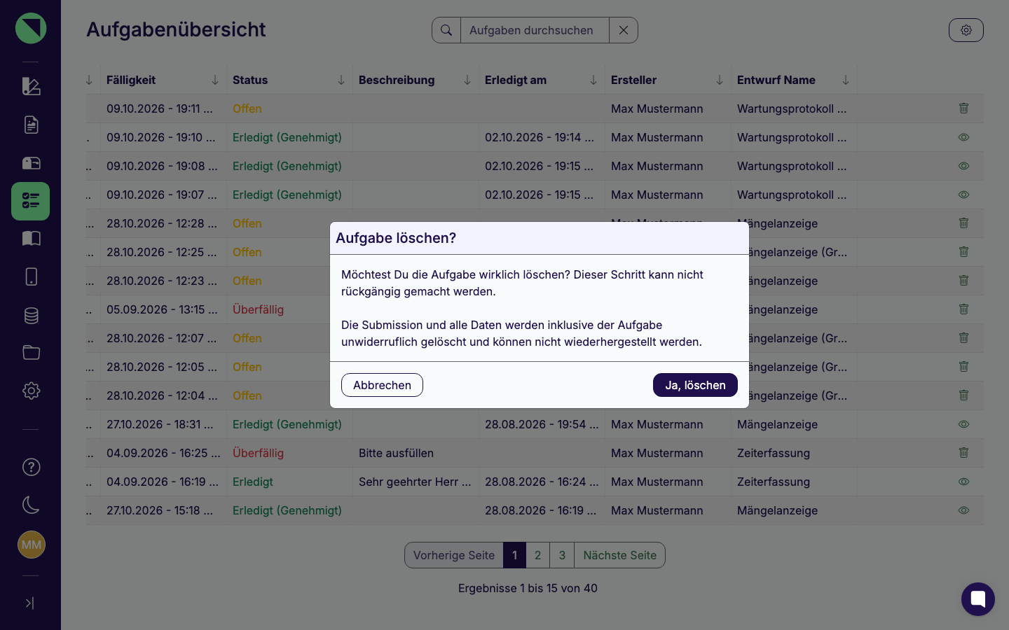Sort by Beschreibung column arrow
This screenshot has width=1009, height=630.
click(467, 80)
